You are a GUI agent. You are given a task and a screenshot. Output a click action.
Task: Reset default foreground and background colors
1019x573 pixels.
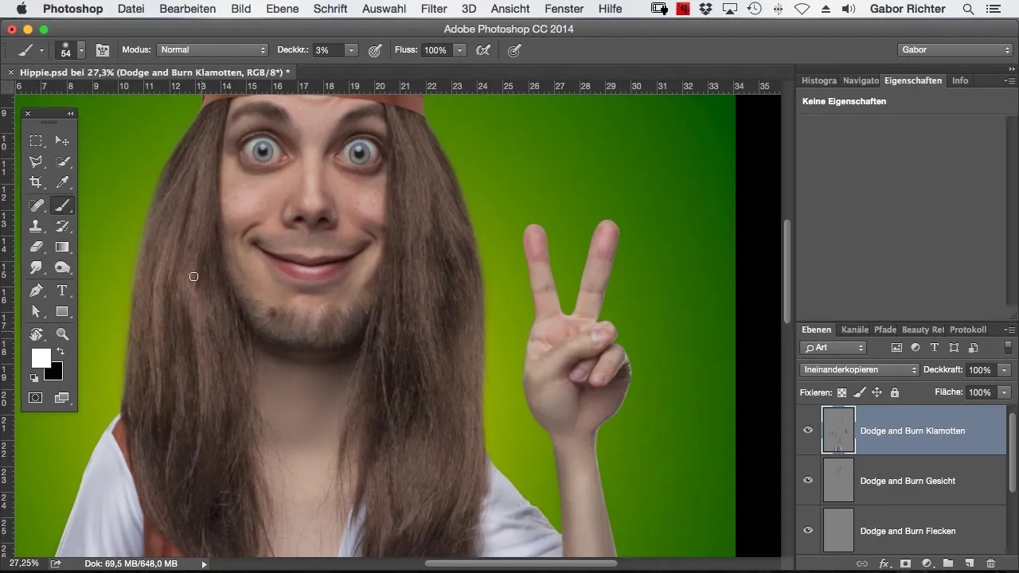pos(34,378)
